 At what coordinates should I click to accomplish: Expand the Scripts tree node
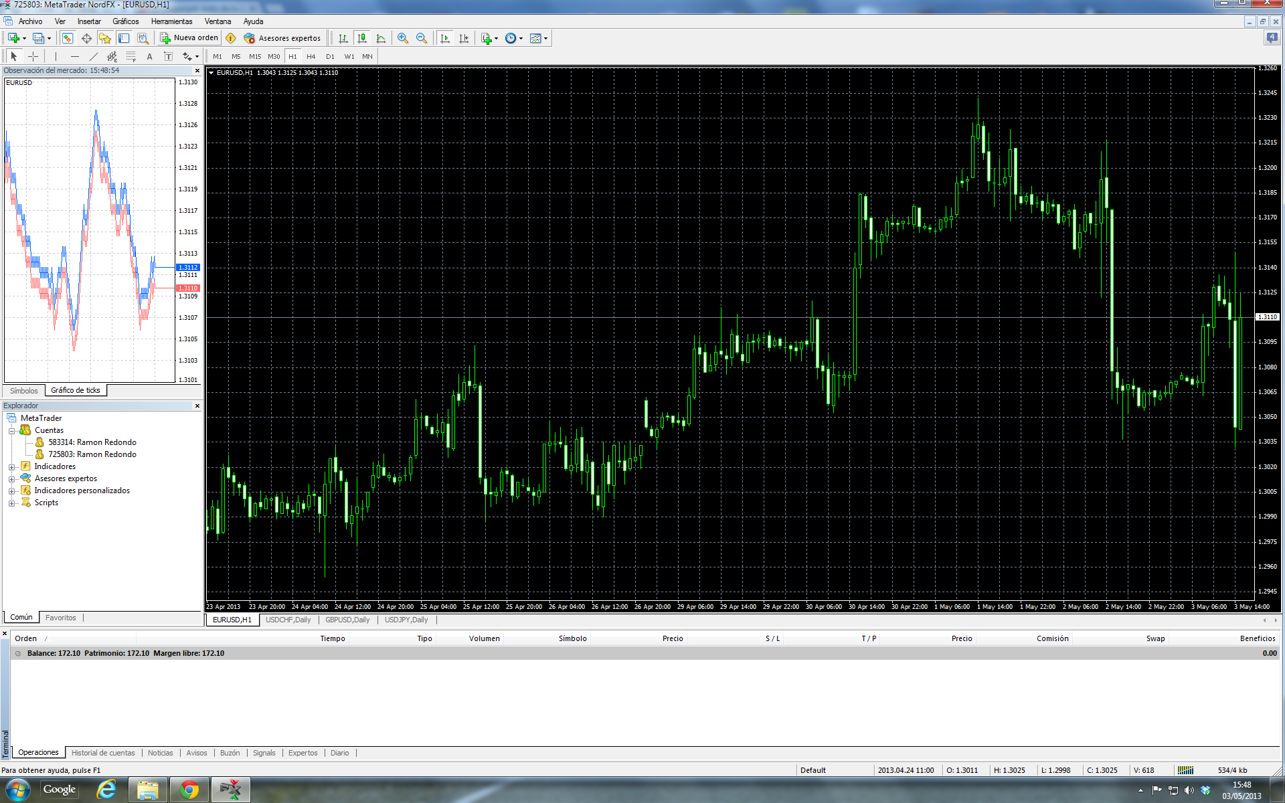coord(11,503)
